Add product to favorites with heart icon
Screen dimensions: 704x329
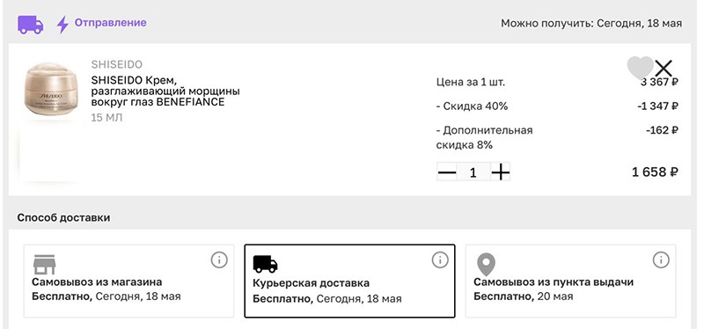641,69
